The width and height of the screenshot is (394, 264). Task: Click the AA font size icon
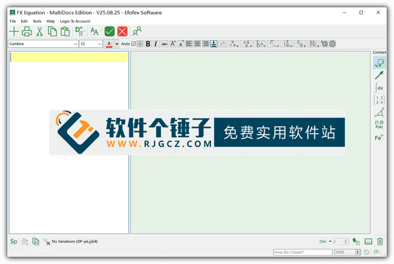coord(95,31)
